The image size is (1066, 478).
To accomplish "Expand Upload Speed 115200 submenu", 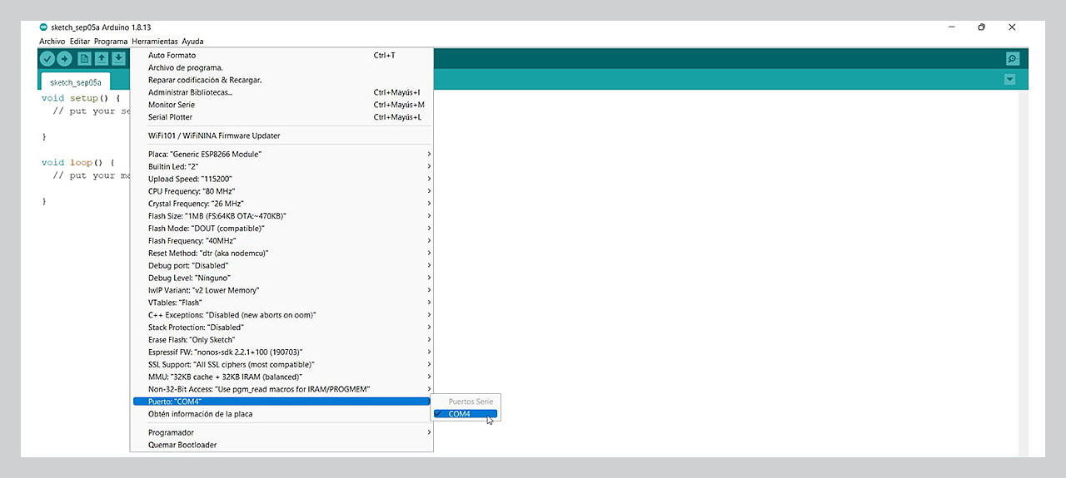I will click(281, 179).
